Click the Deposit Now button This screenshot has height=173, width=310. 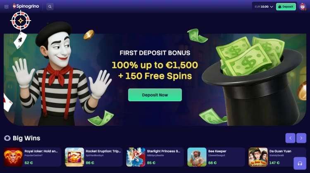click(x=155, y=95)
